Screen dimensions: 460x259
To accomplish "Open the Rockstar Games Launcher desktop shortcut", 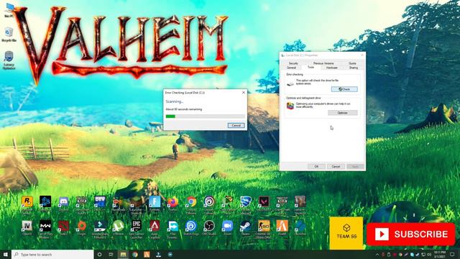I will point(27,204).
